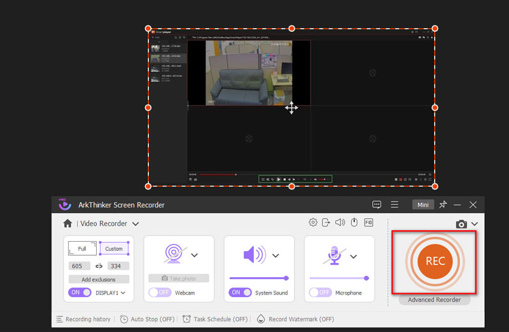The height and width of the screenshot is (332, 509).
Task: Click Add button in Smartplayer file panel
Action: (x=156, y=38)
